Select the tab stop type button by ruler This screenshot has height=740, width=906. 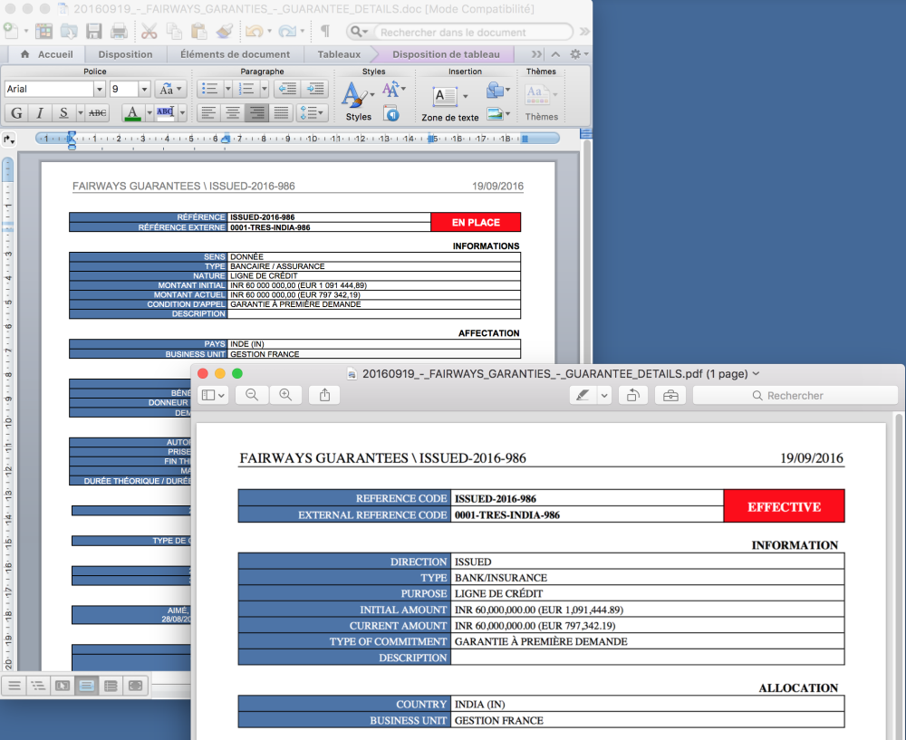[x=8, y=139]
